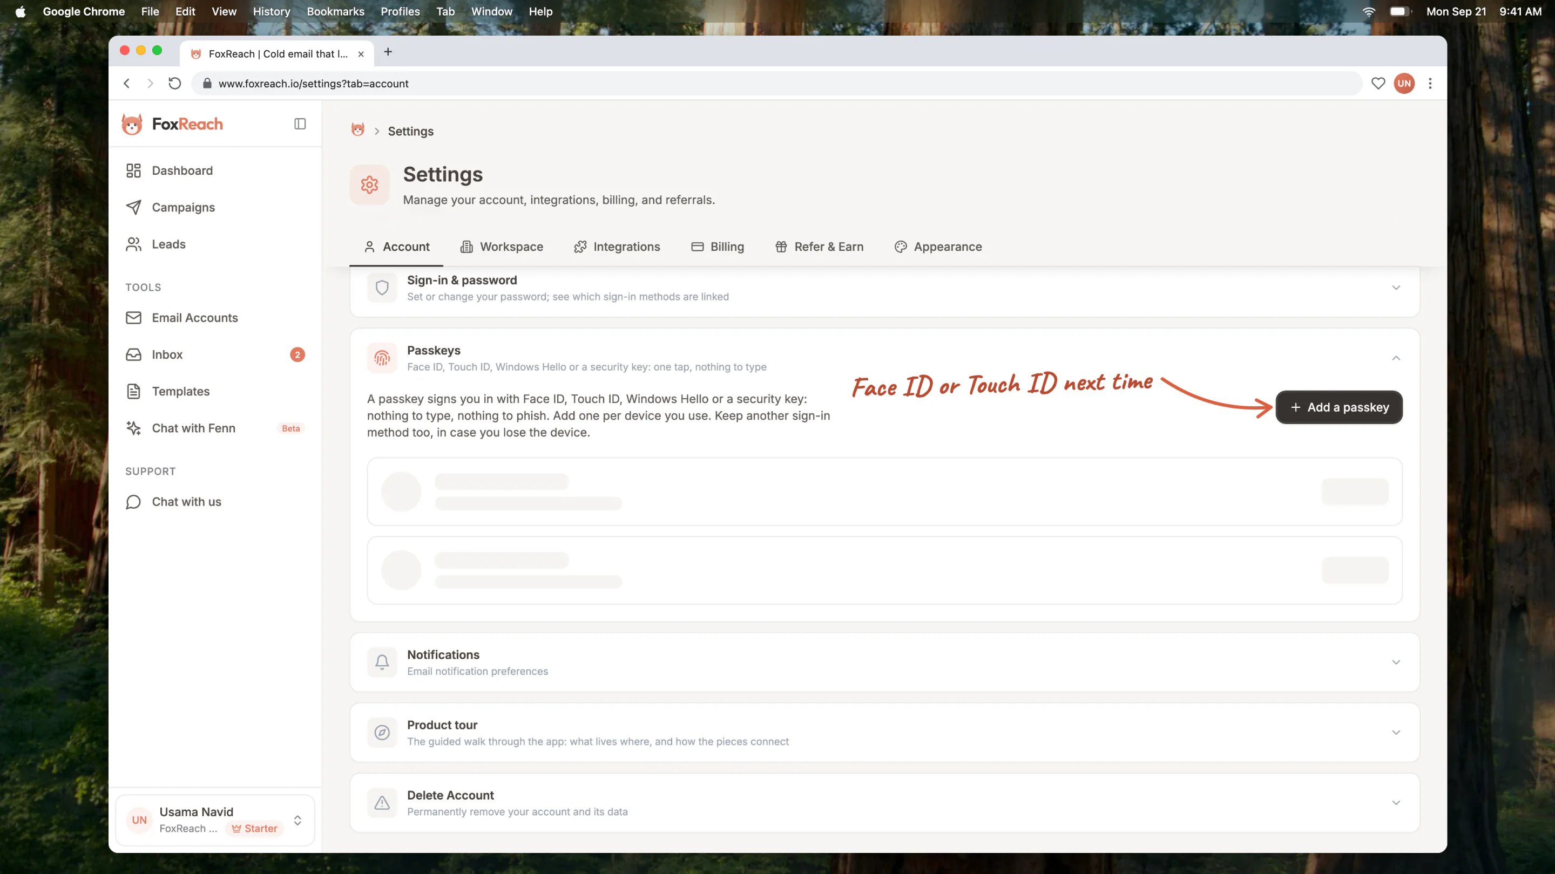Click the Delete Account section title
The image size is (1555, 874).
(x=450, y=796)
